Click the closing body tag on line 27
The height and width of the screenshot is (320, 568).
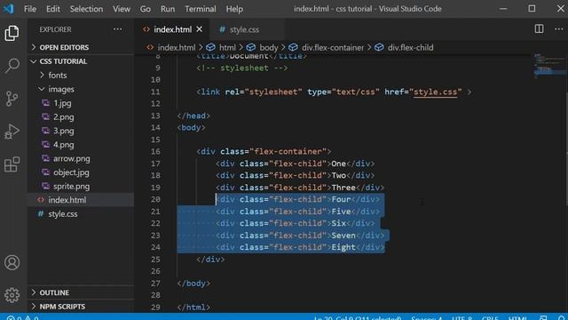tap(193, 284)
